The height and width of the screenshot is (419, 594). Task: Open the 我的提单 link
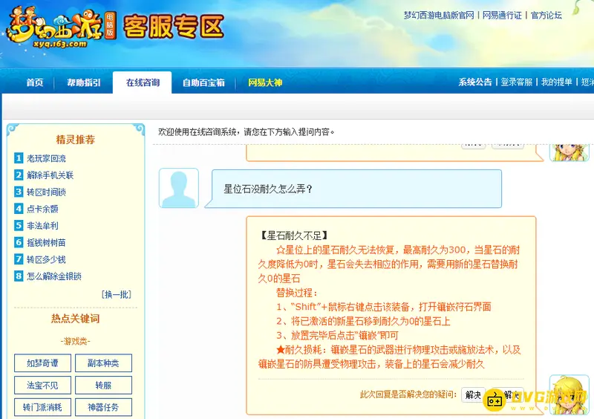(556, 82)
